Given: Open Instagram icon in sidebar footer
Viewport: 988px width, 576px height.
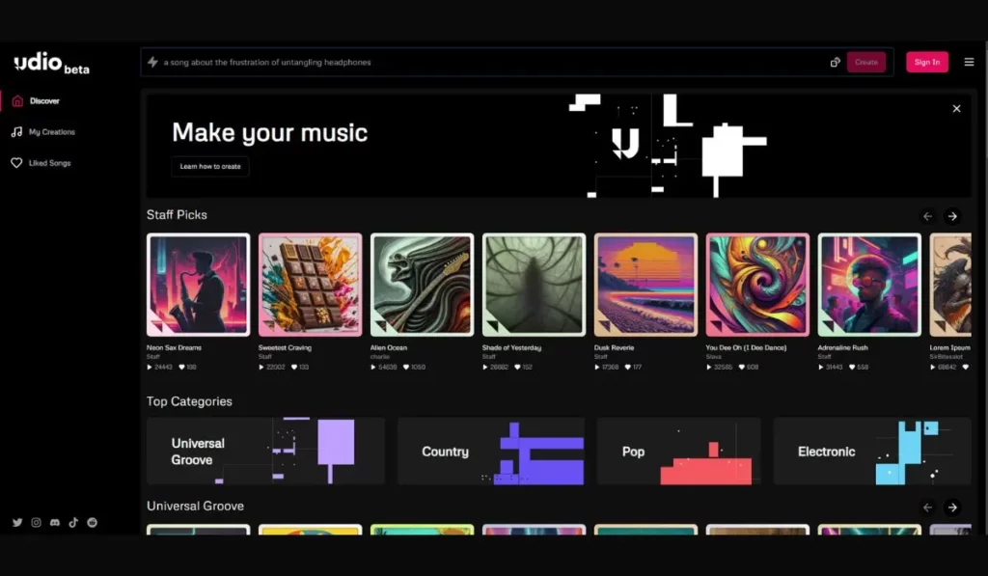Looking at the screenshot, I should pyautogui.click(x=36, y=522).
